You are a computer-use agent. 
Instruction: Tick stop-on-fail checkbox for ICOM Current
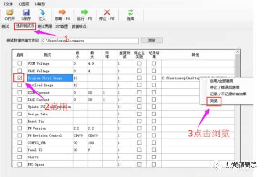pyautogui.click(x=139, y=93)
